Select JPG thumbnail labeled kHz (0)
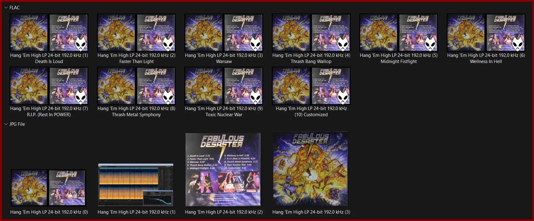This screenshot has width=534, height=221. coord(48,187)
